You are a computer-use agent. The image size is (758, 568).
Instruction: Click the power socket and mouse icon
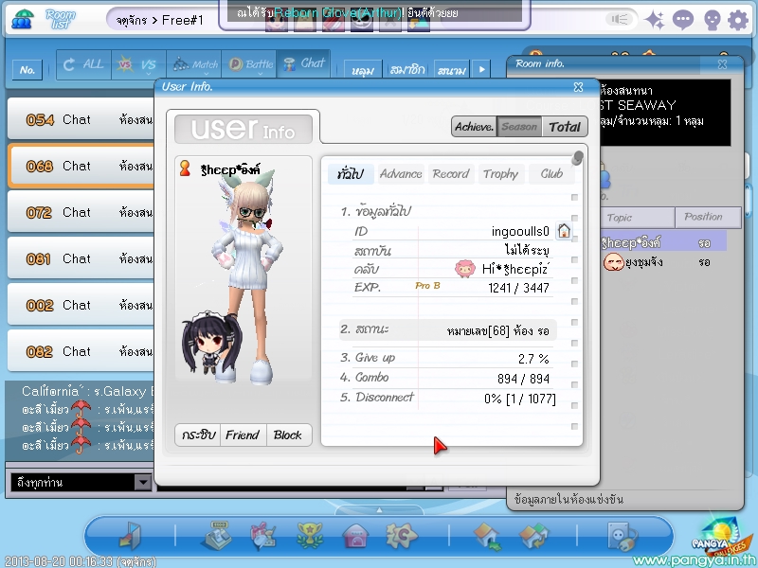623,536
